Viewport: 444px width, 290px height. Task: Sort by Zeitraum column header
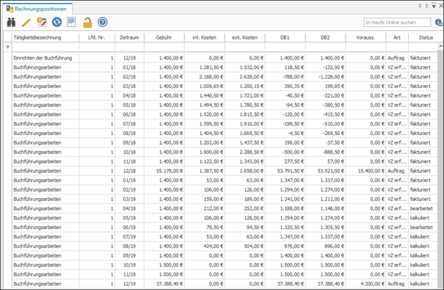[x=129, y=37]
